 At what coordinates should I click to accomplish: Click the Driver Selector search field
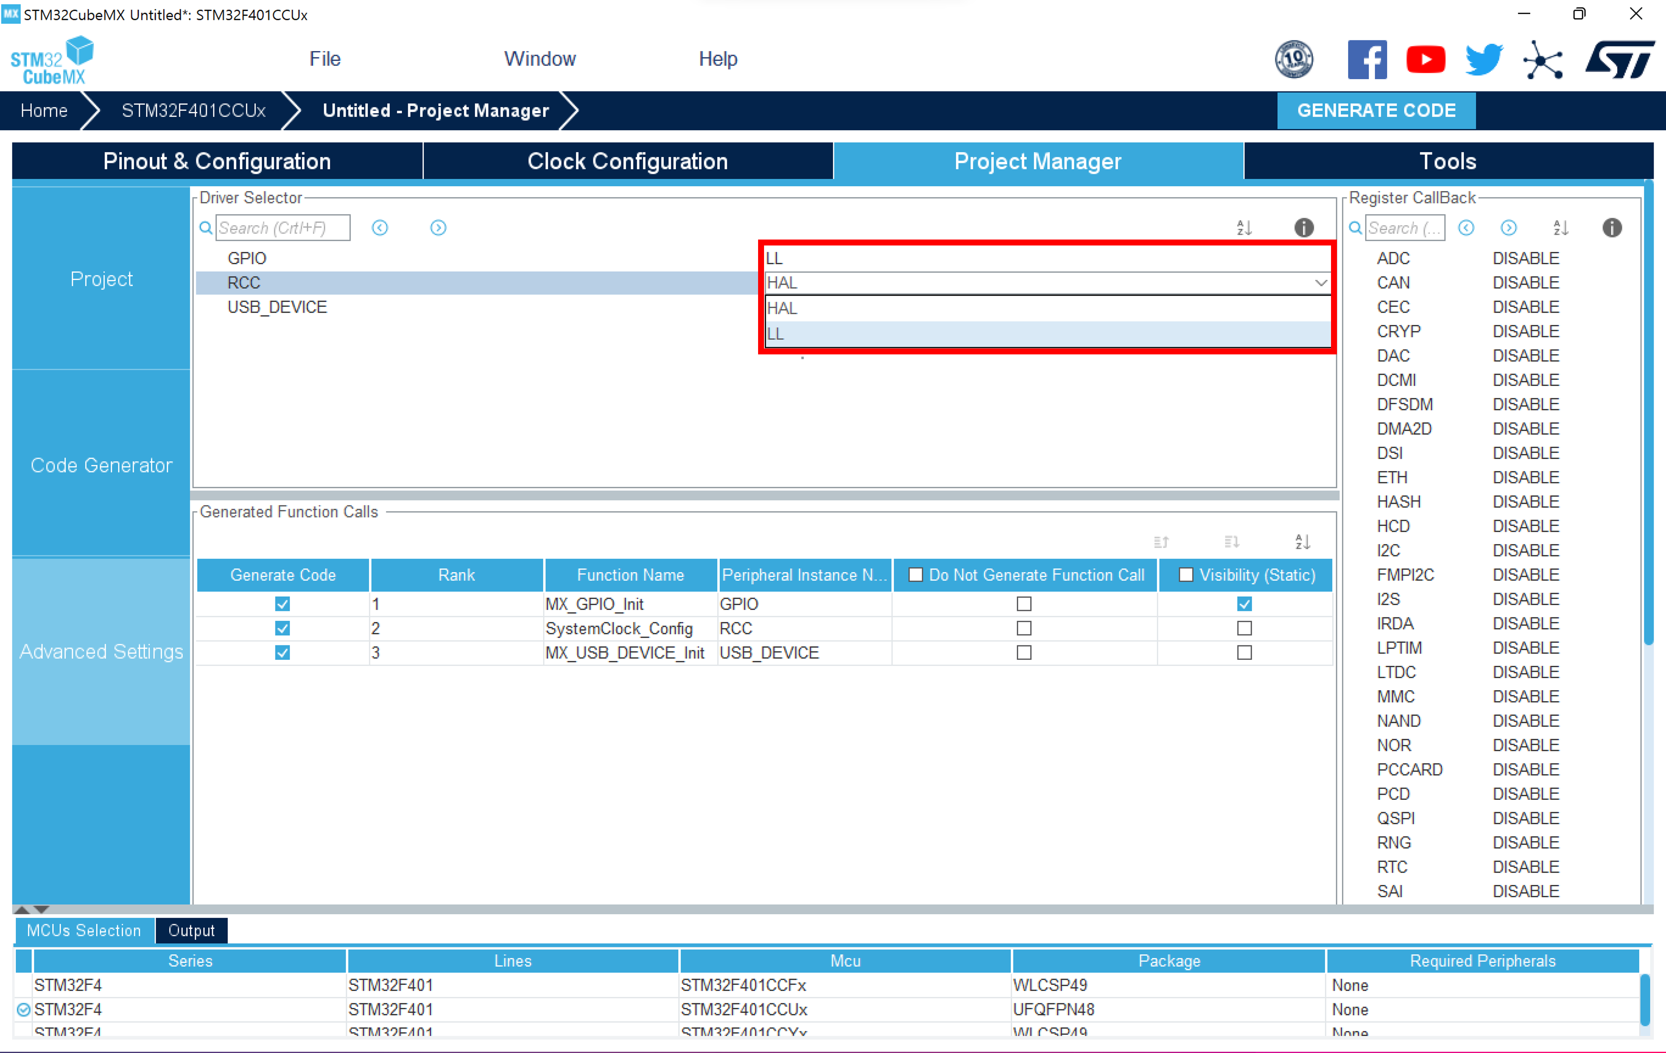pyautogui.click(x=282, y=228)
